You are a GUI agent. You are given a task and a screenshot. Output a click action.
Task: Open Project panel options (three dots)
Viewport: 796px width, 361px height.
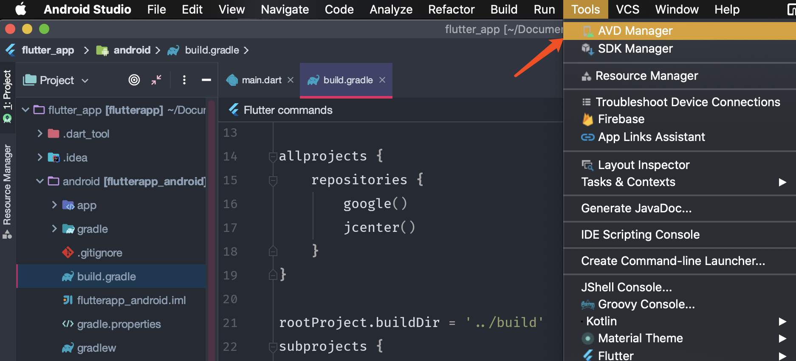(184, 80)
